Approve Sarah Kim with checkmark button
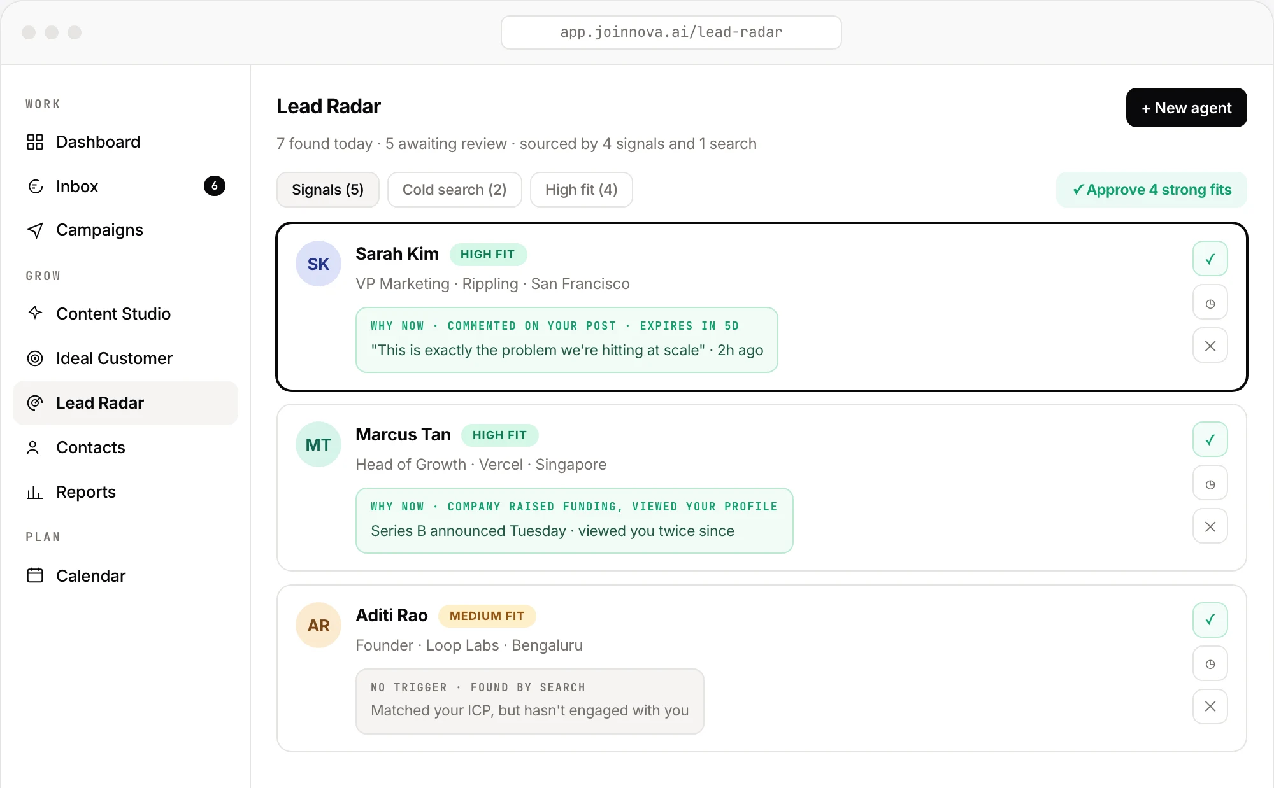Screen dimensions: 1274x788 pos(1210,258)
